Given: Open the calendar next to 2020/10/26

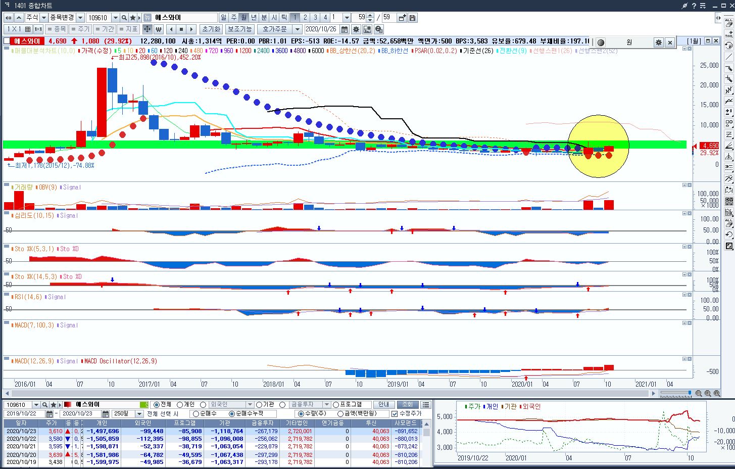Looking at the screenshot, I should click(345, 29).
